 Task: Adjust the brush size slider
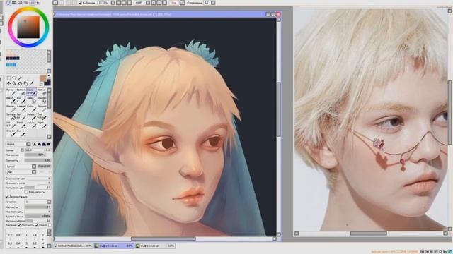tap(38, 150)
